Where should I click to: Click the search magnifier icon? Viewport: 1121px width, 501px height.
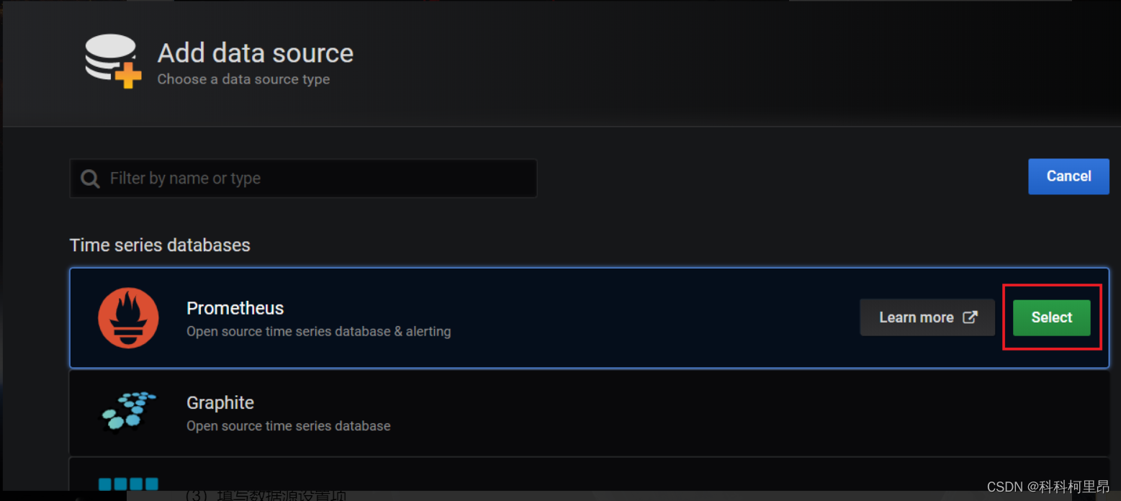tap(90, 179)
